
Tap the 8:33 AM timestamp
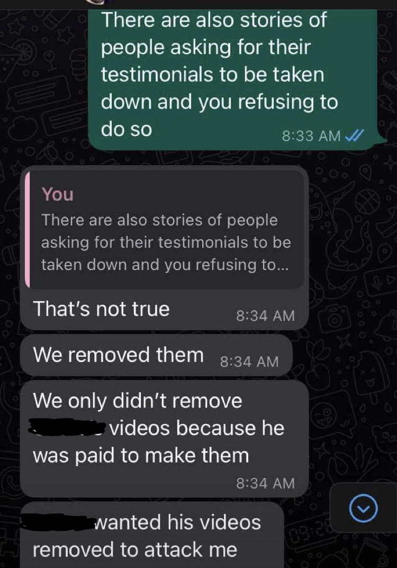click(x=311, y=136)
